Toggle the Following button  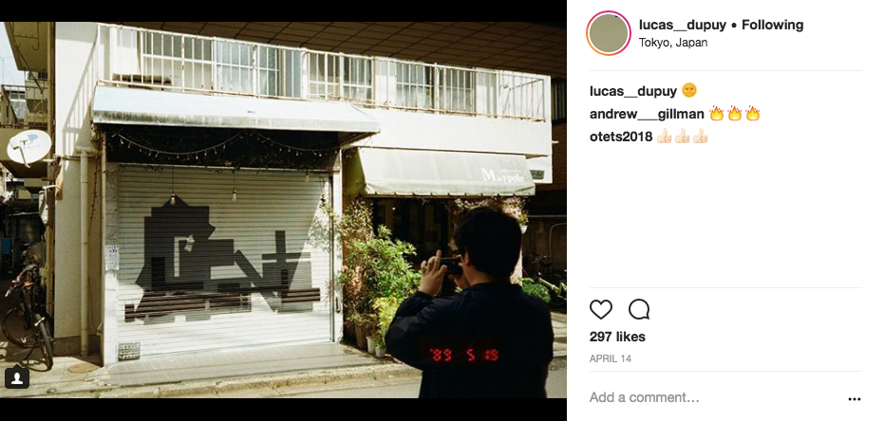[x=772, y=25]
